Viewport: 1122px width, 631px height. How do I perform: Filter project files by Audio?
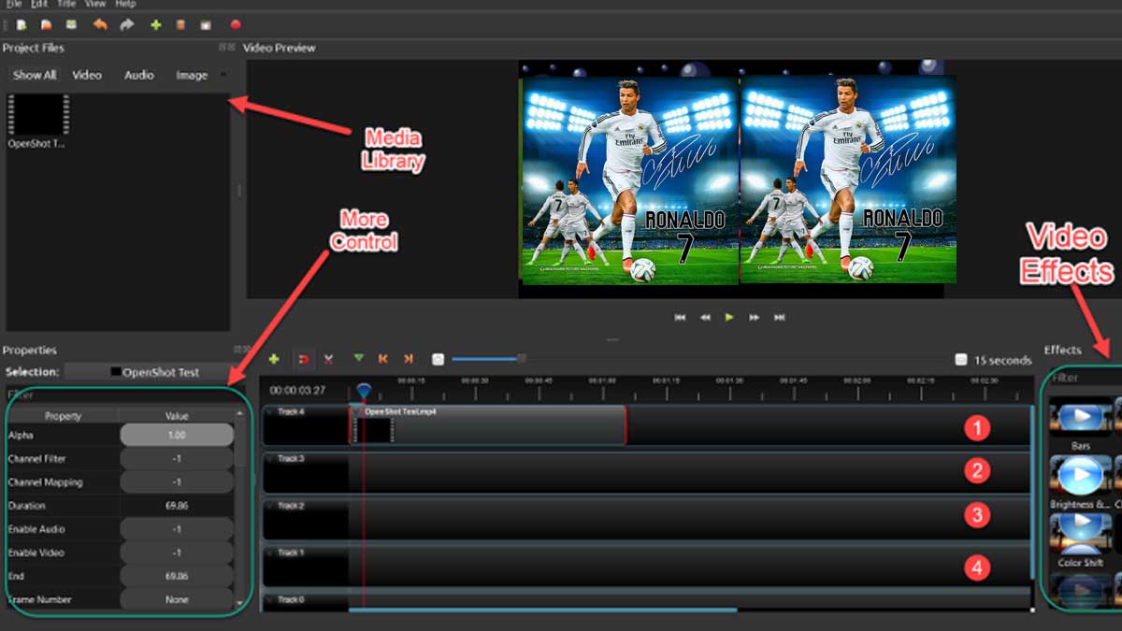(x=139, y=75)
